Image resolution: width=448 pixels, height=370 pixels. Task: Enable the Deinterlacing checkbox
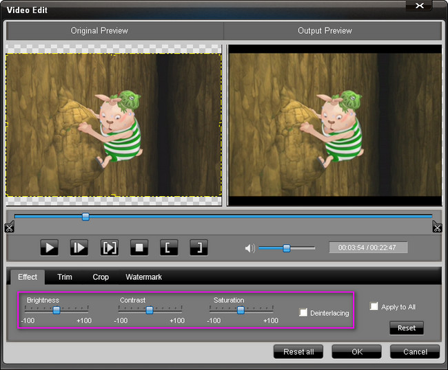(x=303, y=312)
